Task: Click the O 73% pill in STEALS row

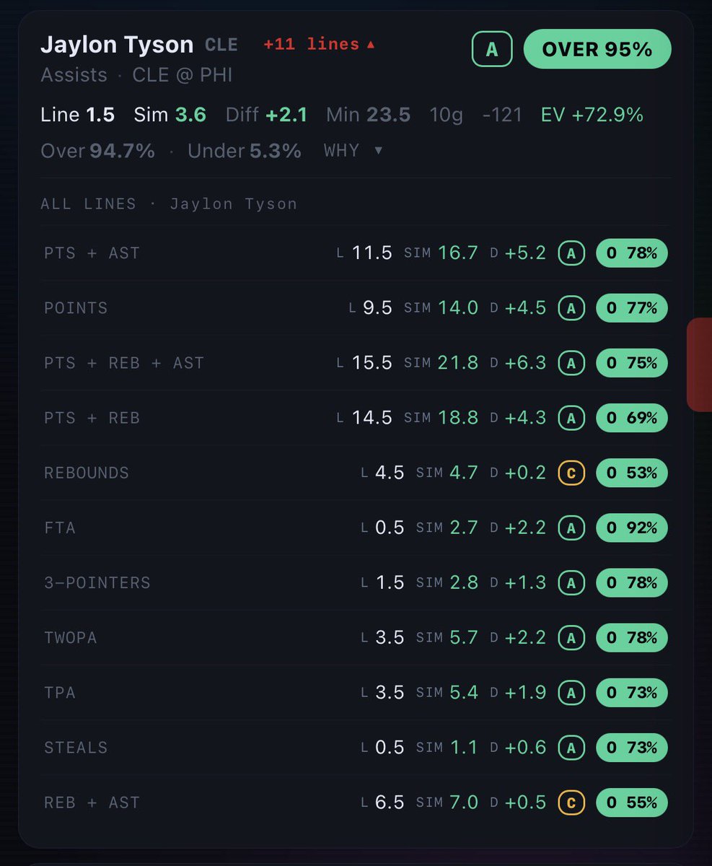Action: [632, 748]
